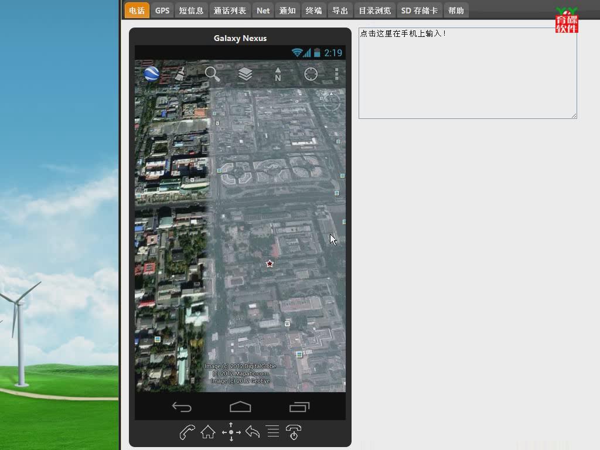
Task: Open the 电话 tab
Action: coord(137,11)
